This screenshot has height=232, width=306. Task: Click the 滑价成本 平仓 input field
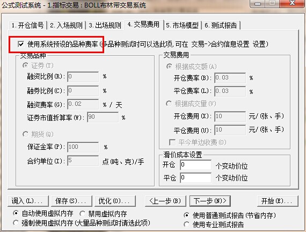196,178
